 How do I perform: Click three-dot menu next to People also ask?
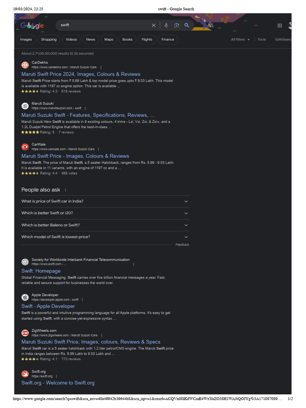(65, 190)
